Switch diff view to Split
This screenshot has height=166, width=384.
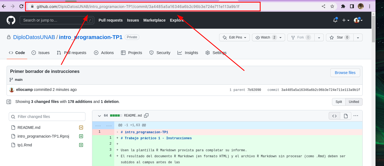pos(339,102)
